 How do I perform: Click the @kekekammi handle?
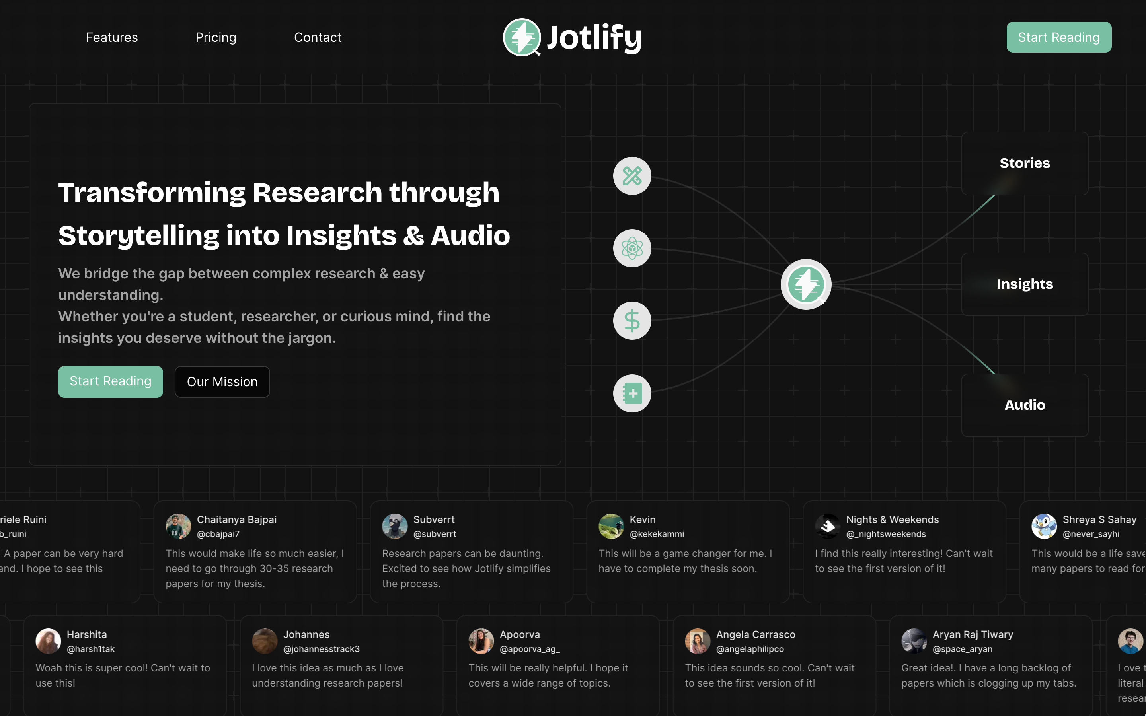(657, 534)
